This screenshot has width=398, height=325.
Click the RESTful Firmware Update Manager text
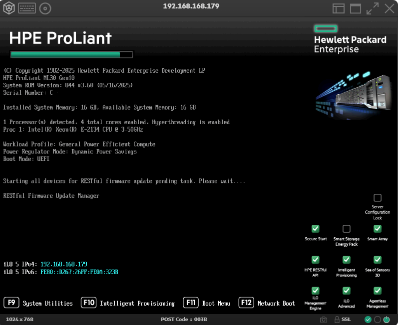point(51,196)
